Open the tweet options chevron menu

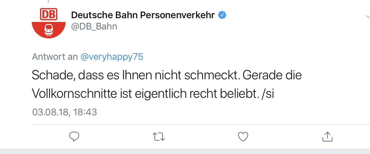[x=367, y=17]
